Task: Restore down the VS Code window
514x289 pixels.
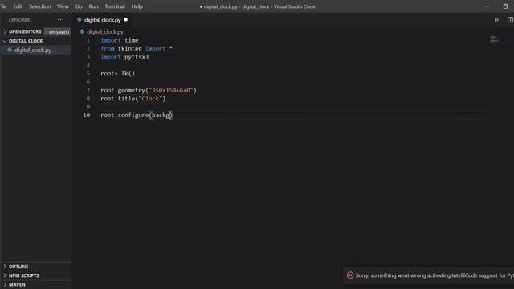Action: click(x=505, y=6)
